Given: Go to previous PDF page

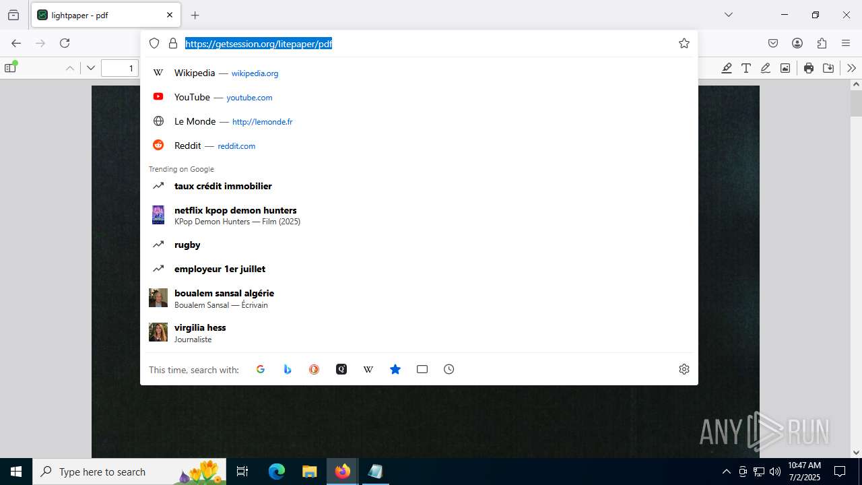Looking at the screenshot, I should (x=70, y=68).
